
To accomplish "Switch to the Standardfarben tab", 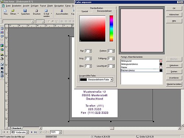I will click(96, 8).
